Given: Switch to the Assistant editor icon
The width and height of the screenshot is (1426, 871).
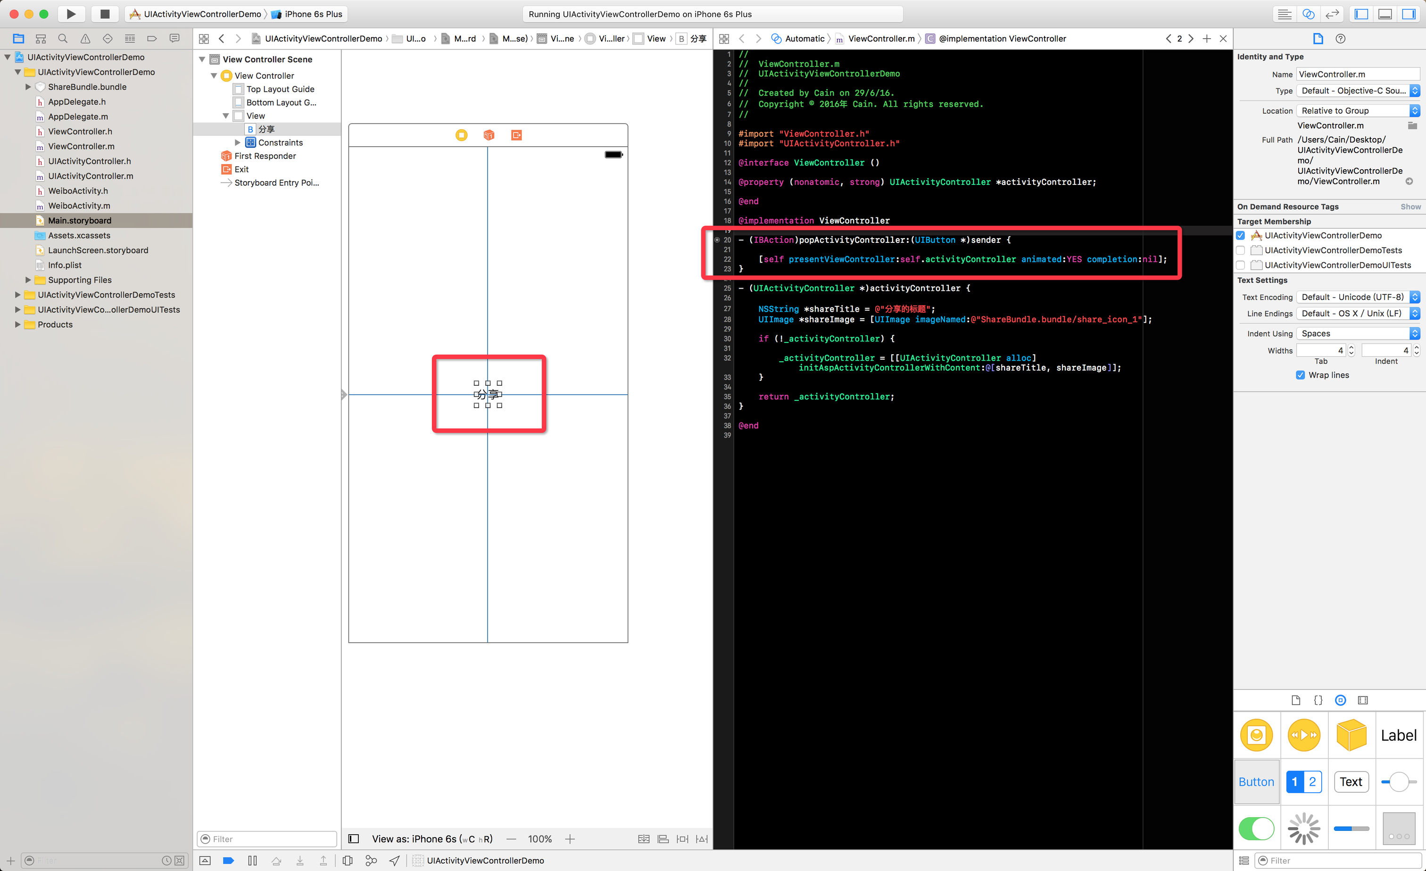Looking at the screenshot, I should pos(1309,14).
